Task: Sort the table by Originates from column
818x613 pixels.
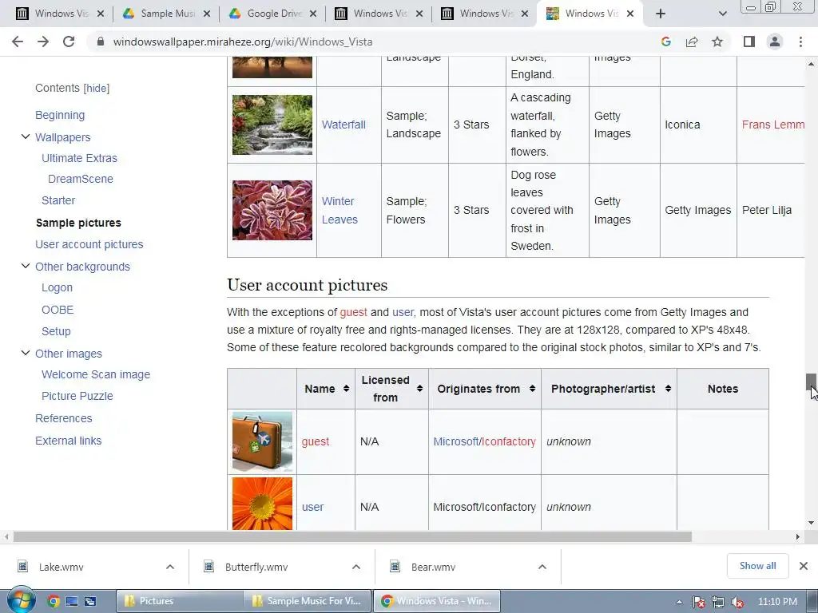Action: pyautogui.click(x=532, y=389)
